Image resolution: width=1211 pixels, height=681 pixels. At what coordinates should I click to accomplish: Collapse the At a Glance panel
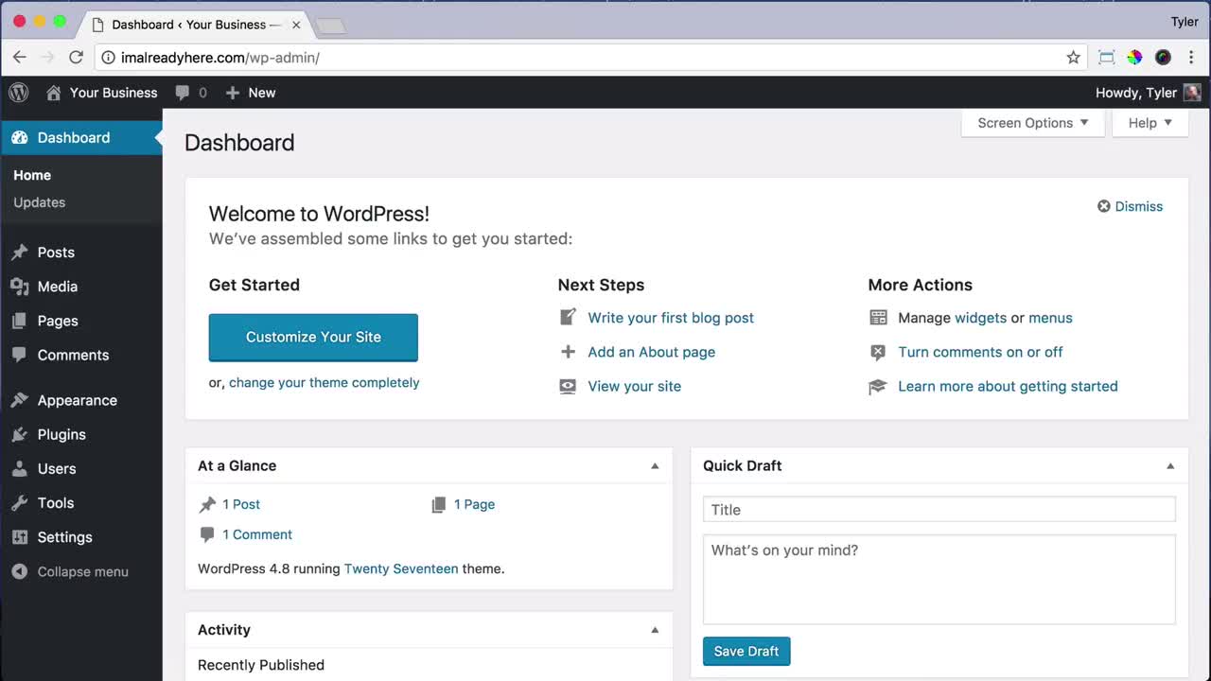pos(655,465)
